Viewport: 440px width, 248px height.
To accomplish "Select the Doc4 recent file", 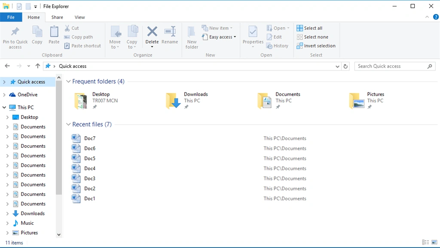I will point(90,168).
